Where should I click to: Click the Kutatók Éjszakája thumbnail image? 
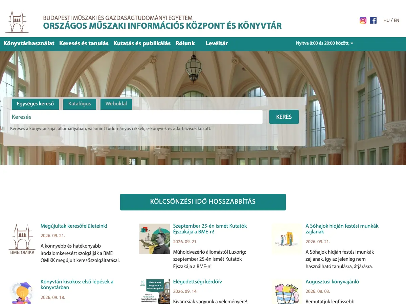tap(155, 238)
